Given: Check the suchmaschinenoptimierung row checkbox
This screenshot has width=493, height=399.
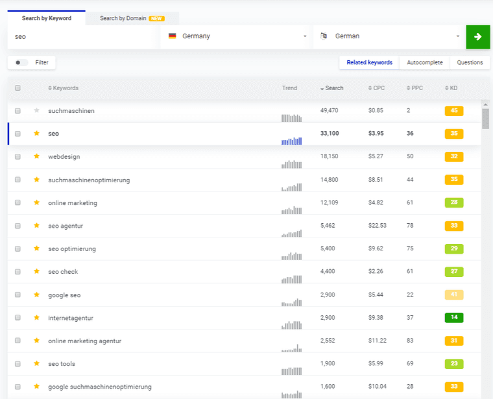Looking at the screenshot, I should [x=18, y=180].
